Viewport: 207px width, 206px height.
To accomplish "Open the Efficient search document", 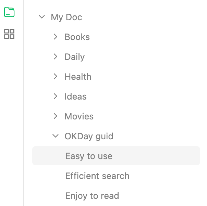I will point(97,176).
